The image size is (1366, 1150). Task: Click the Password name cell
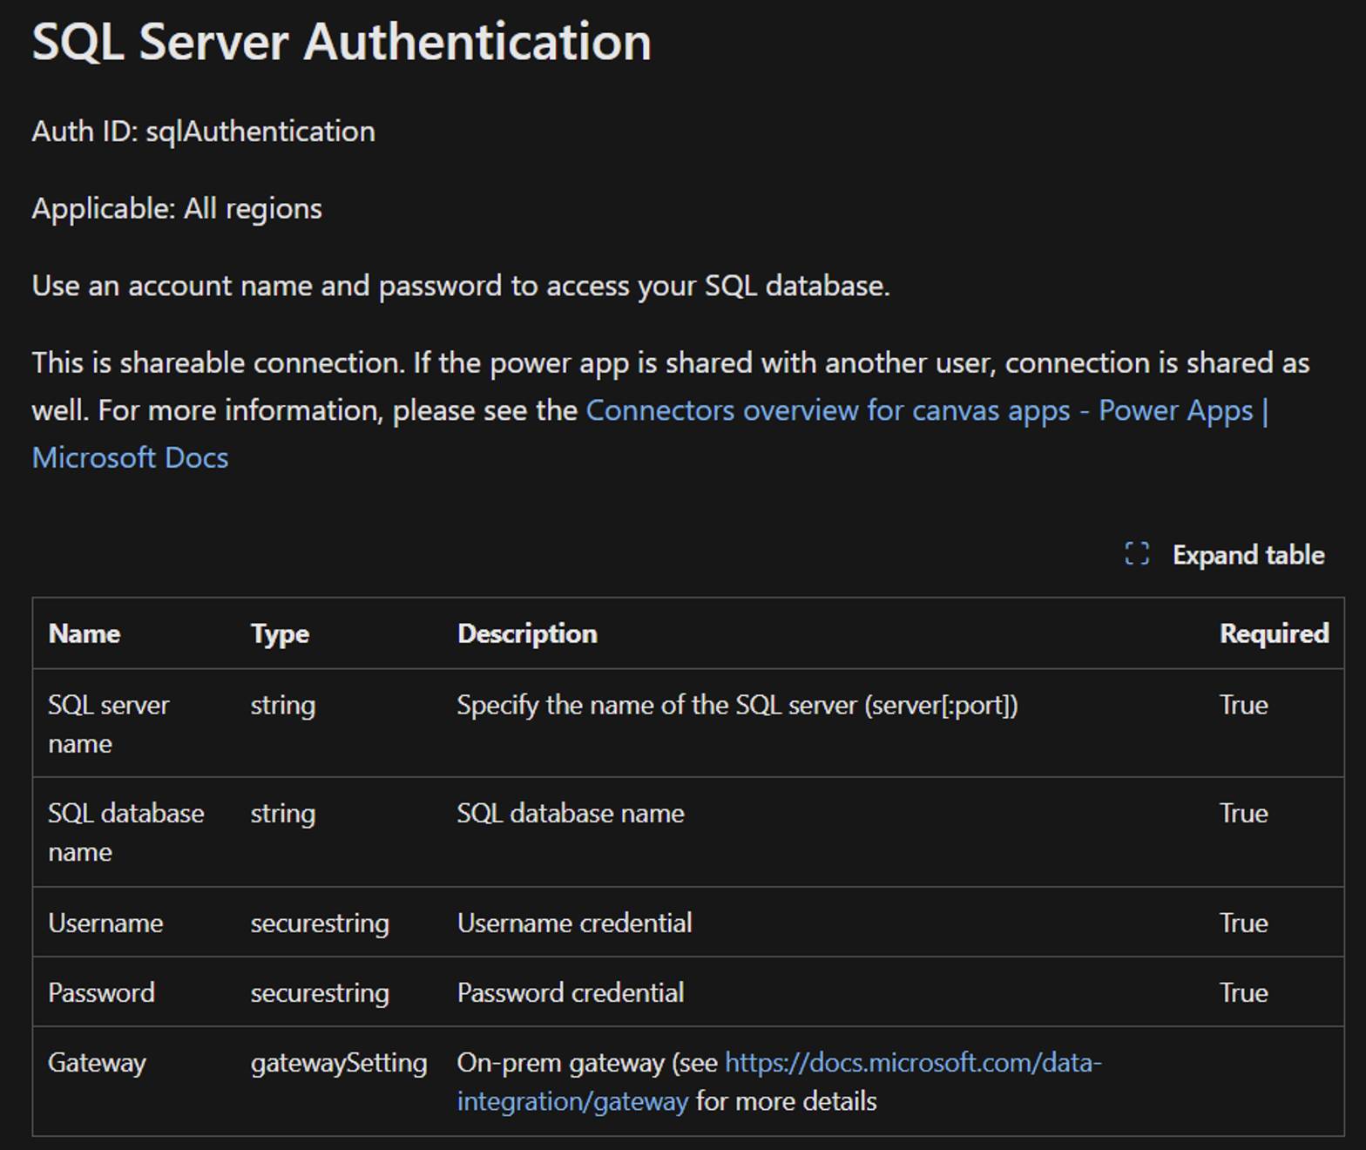101,992
